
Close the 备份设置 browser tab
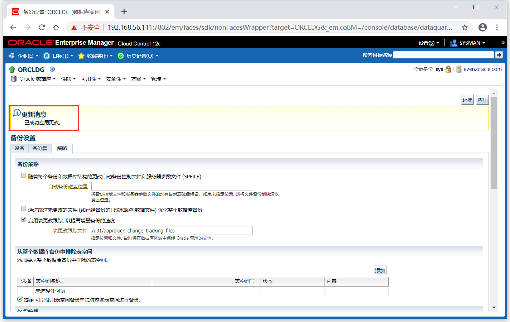(107, 12)
